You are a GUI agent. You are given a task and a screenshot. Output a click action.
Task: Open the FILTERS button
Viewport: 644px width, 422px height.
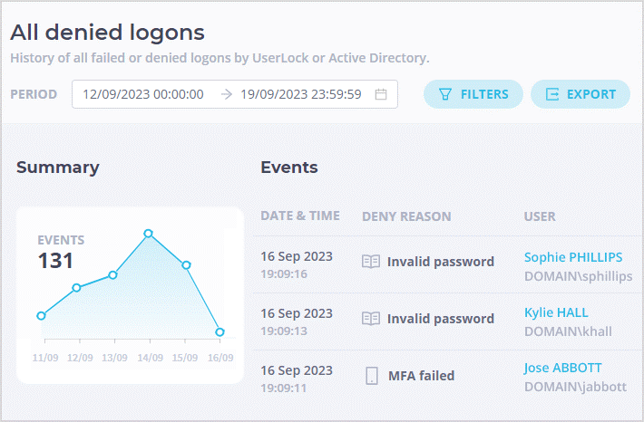pos(473,94)
